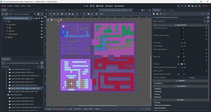Create new resource icon in Inspector
The width and height of the screenshot is (211, 112).
154,14
